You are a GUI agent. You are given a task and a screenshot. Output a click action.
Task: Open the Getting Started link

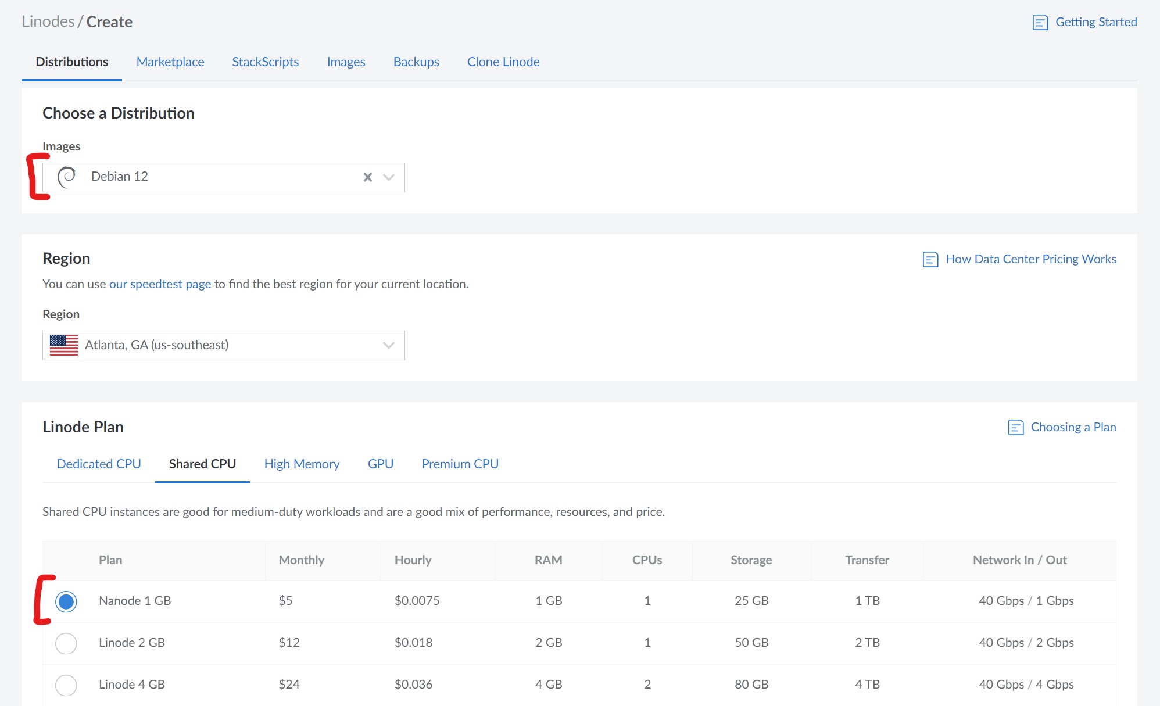[x=1096, y=22]
